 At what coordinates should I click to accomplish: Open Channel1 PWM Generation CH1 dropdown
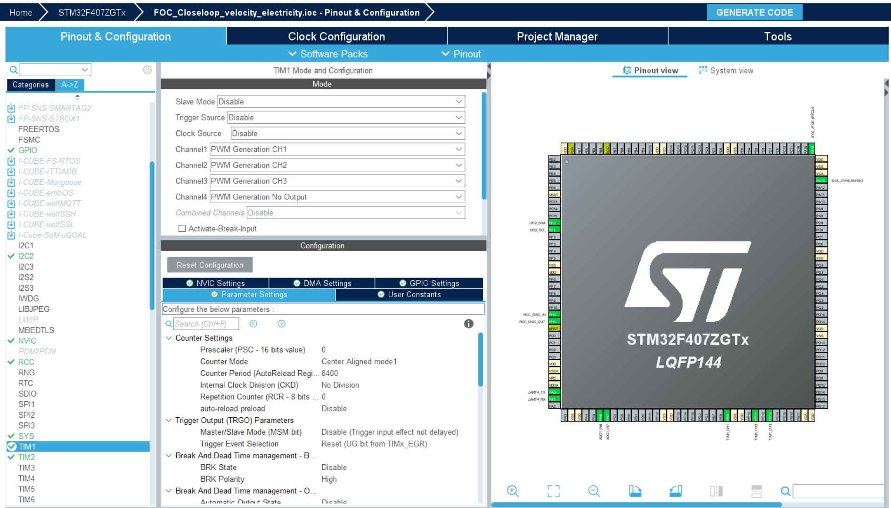pos(337,149)
